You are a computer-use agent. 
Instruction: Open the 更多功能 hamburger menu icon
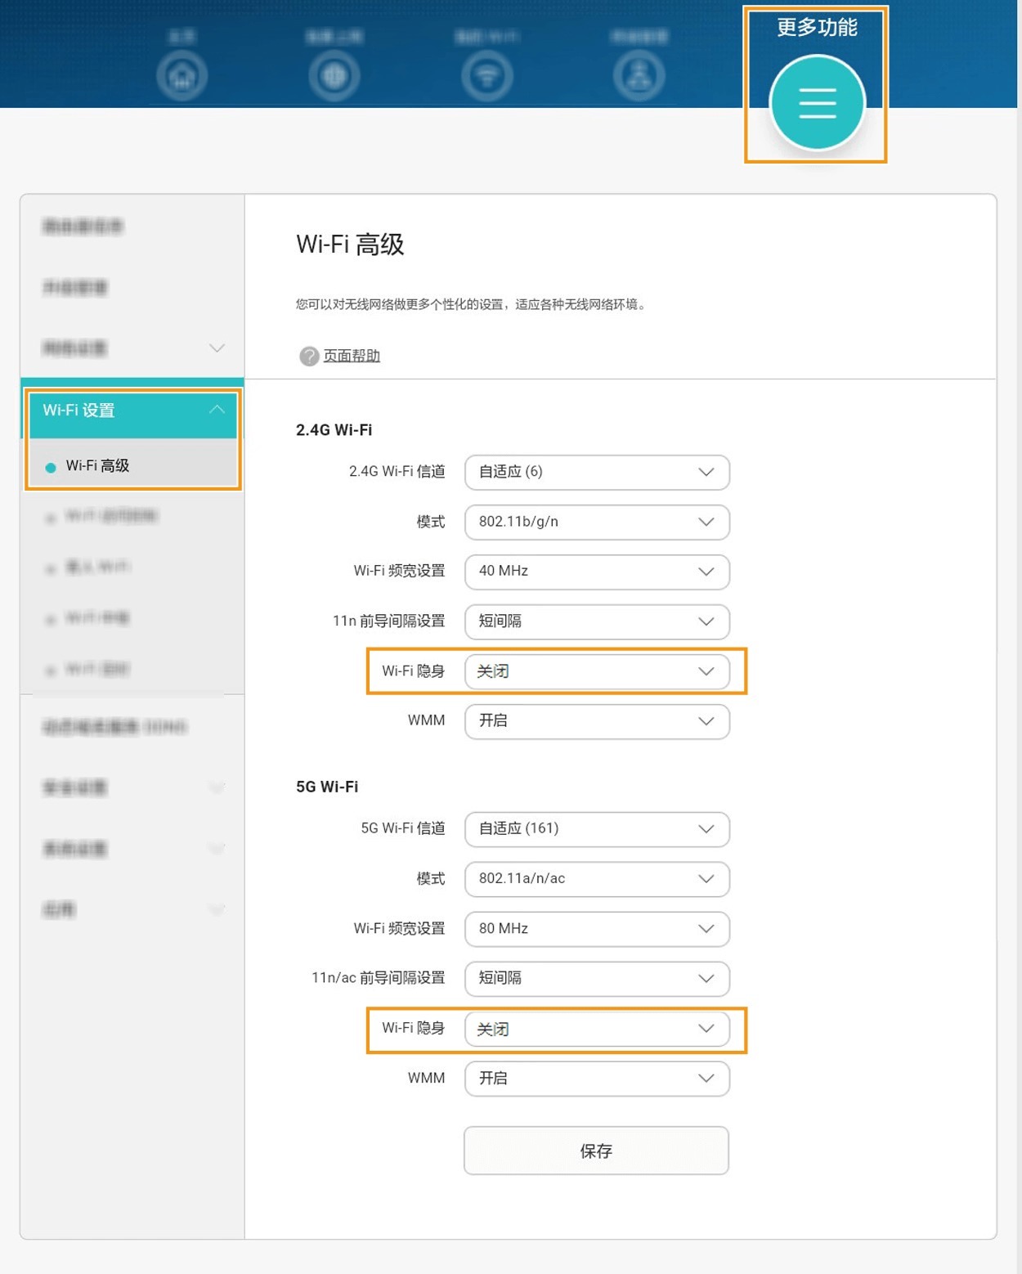(815, 103)
